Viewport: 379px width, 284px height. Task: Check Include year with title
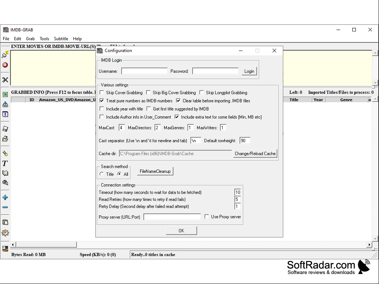click(x=102, y=109)
